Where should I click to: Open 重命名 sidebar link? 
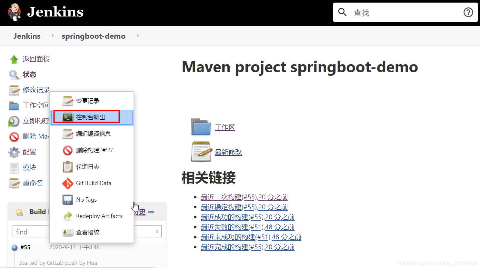click(33, 183)
